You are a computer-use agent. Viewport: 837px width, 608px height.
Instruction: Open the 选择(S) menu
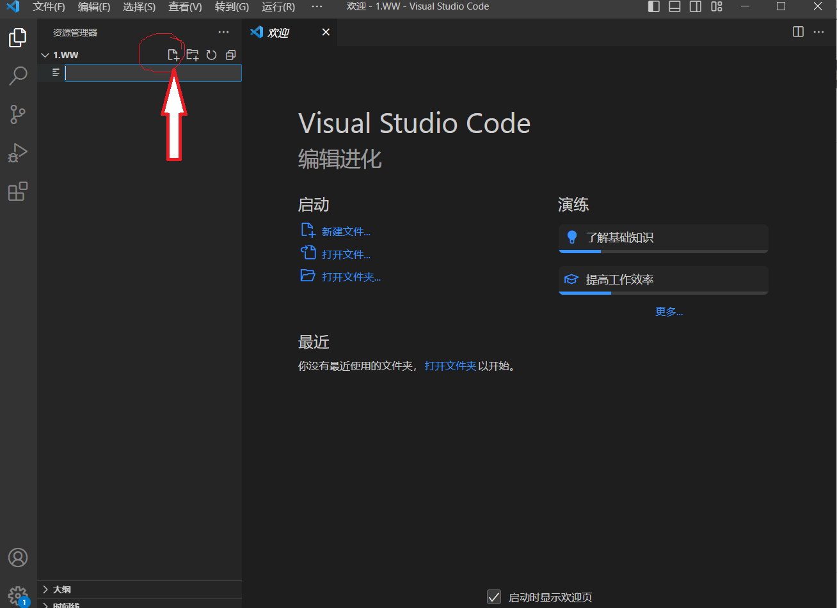[139, 6]
